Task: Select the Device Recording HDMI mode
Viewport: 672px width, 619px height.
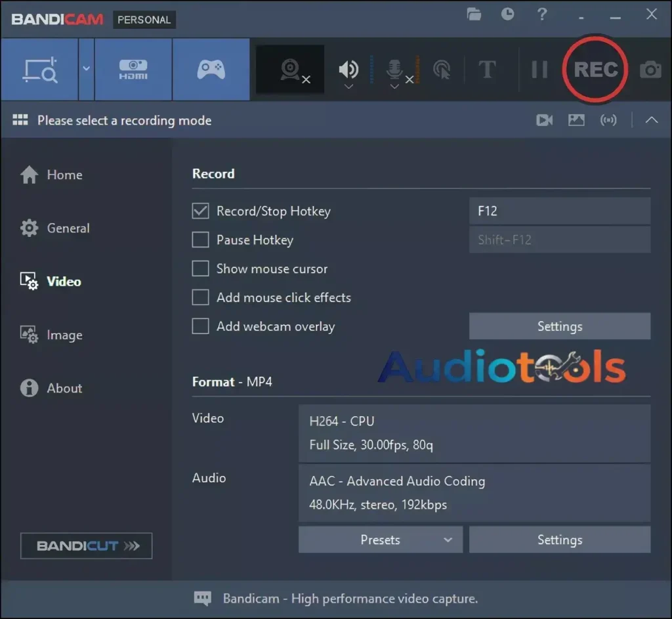Action: point(133,69)
